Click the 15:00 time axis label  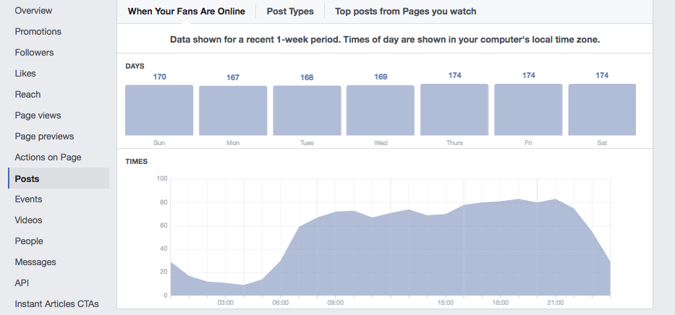coord(446,303)
